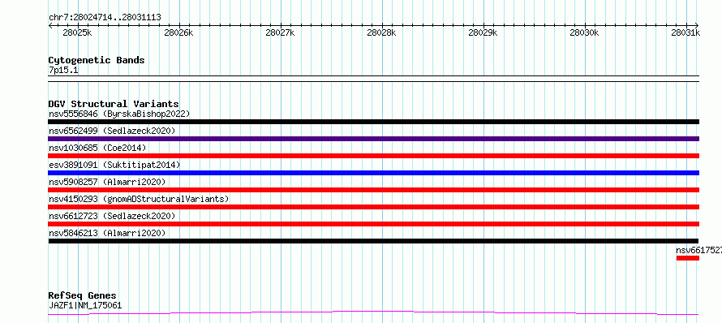This screenshot has width=722, height=323.
Task: Click the left arrowhead of the ruler
Action: [50, 25]
